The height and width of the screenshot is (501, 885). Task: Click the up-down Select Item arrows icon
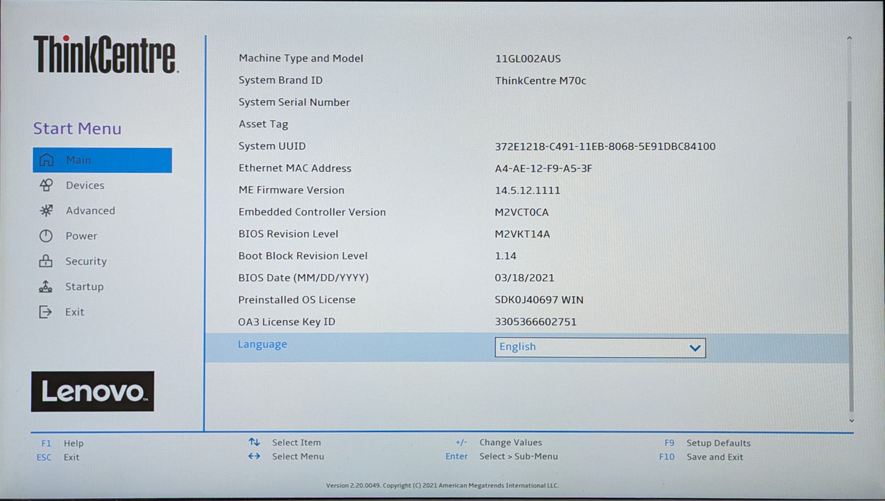(254, 442)
